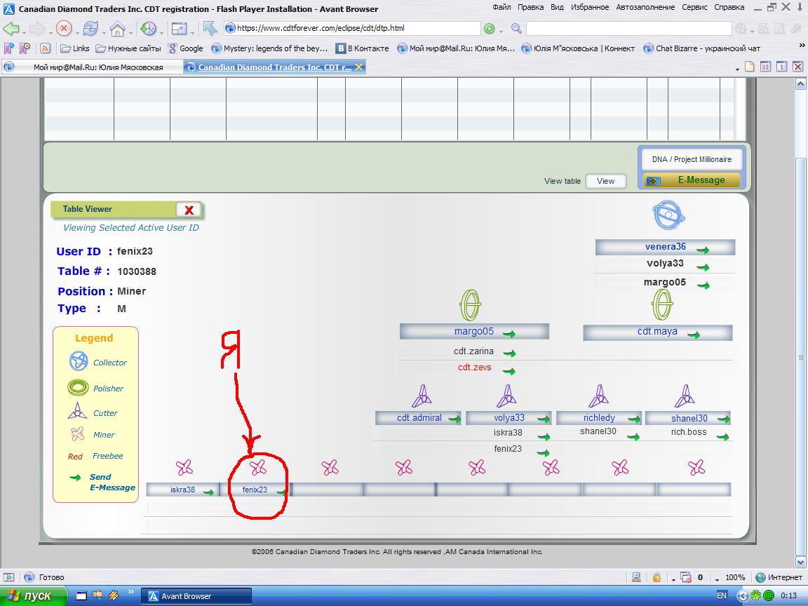
Task: Click the miner icon above iskra38
Action: click(184, 467)
